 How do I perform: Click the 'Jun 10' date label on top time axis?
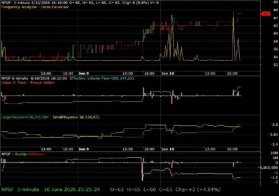point(167,74)
